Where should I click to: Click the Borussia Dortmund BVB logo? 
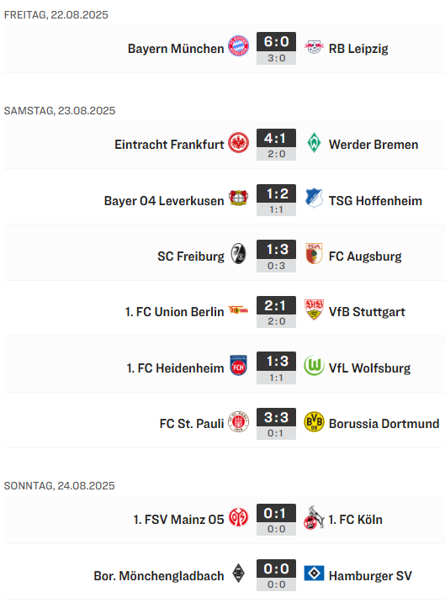coord(314,421)
